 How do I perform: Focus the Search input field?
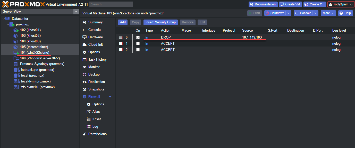112,4
